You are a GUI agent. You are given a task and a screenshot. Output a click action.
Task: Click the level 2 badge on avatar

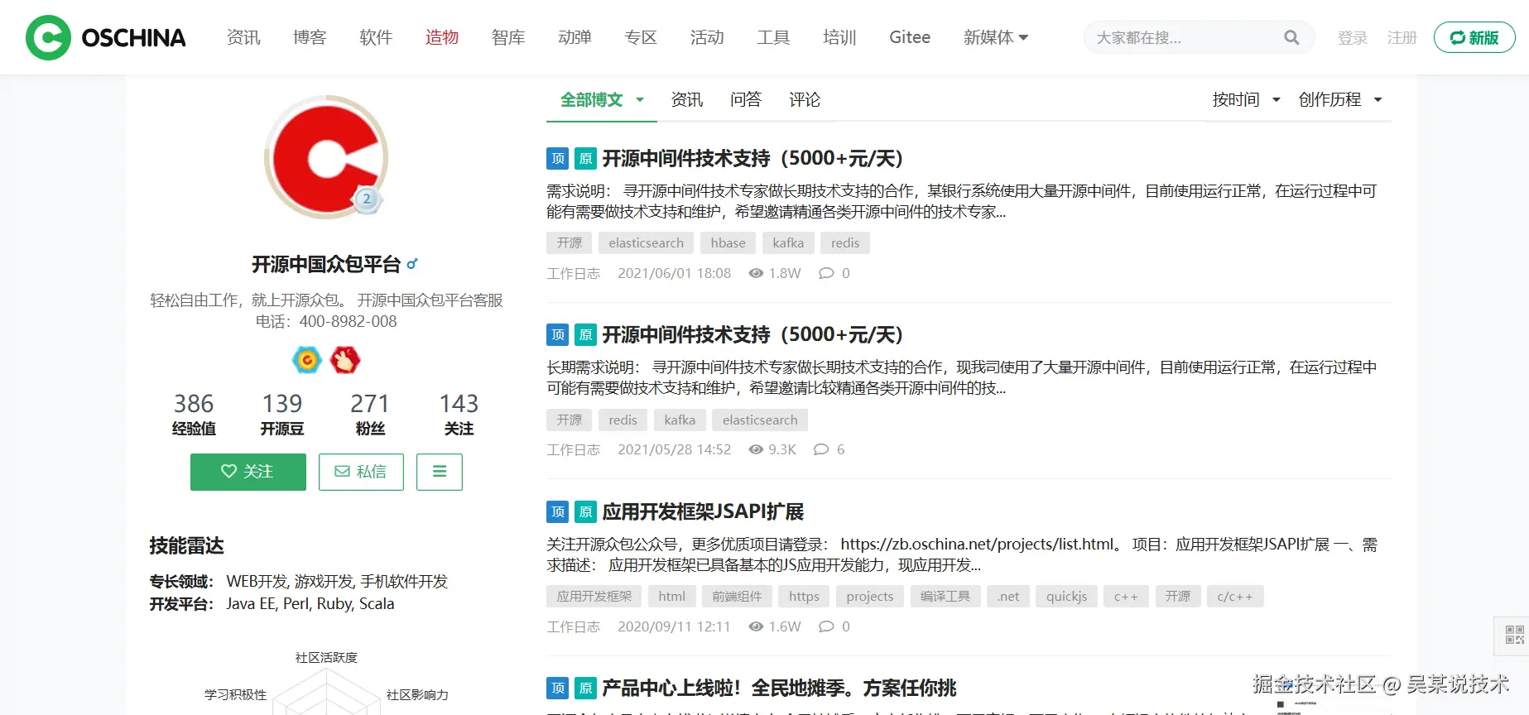367,199
